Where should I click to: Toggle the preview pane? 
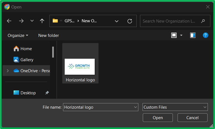point(193,35)
